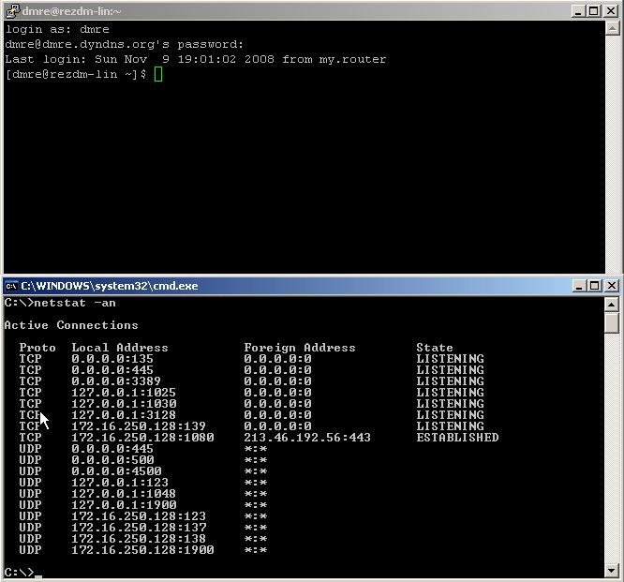Image resolution: width=624 pixels, height=582 pixels.
Task: Open the PuTTY system menu icon
Action: pos(12,11)
